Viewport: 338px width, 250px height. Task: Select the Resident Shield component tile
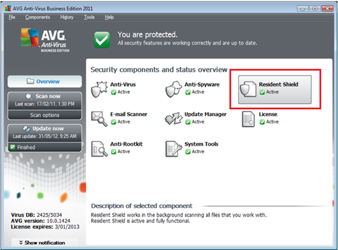point(275,89)
